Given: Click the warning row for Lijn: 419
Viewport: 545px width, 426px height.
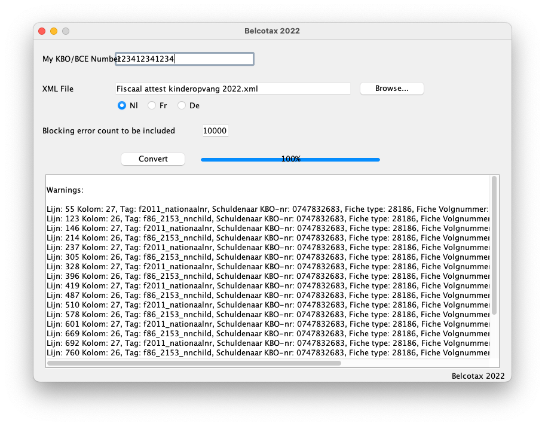Looking at the screenshot, I should pos(267,286).
